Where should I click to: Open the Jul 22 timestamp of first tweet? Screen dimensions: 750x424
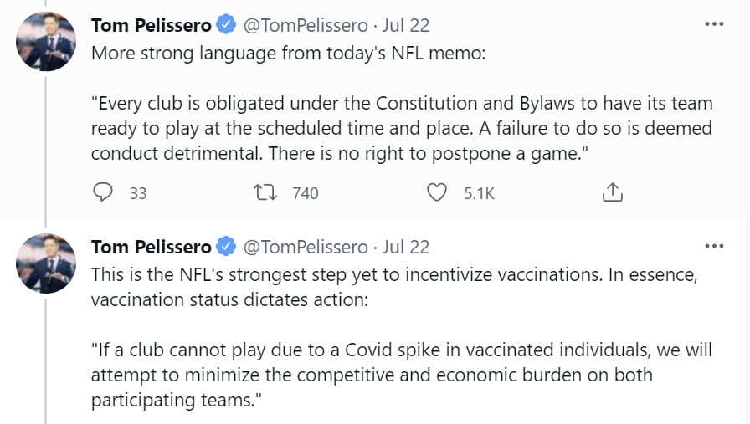point(406,25)
